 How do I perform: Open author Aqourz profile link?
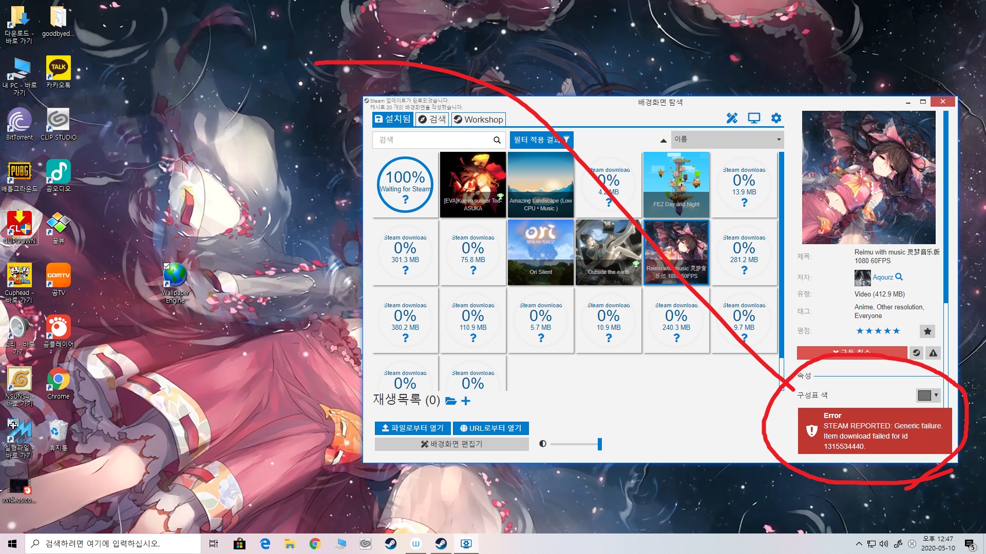pos(883,277)
